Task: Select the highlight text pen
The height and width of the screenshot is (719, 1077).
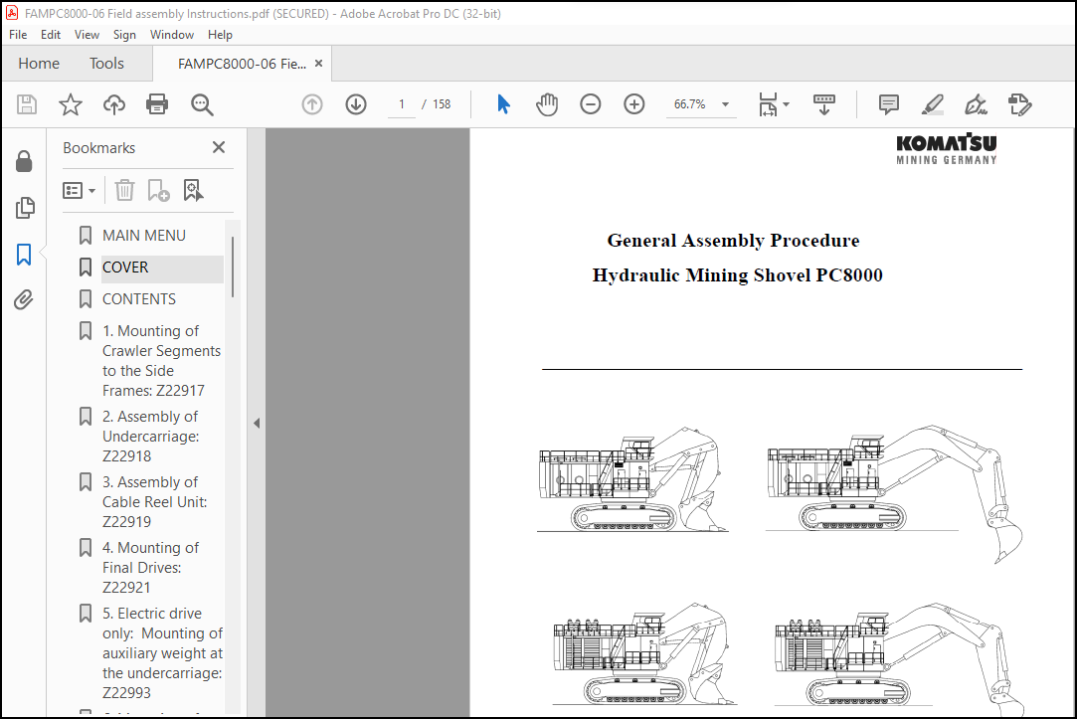Action: tap(932, 104)
